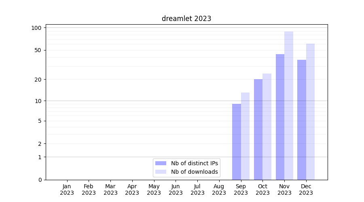Viewport: 364px width, 202px height.
Task: Select the Dec 2023 distinct IPs bar
Action: point(302,120)
